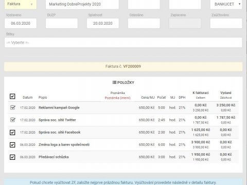Click the empty Zaúčtováno field
This screenshot has width=247, height=185.
(x=226, y=23)
